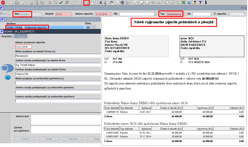Viewport: 248px width, 147px height.
Task: Click heading Návrh vzájemného zápočtu pohledávek a závazků
Action: (x=174, y=22)
